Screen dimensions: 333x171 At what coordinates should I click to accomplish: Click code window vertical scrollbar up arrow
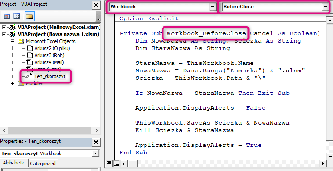(x=330, y=20)
